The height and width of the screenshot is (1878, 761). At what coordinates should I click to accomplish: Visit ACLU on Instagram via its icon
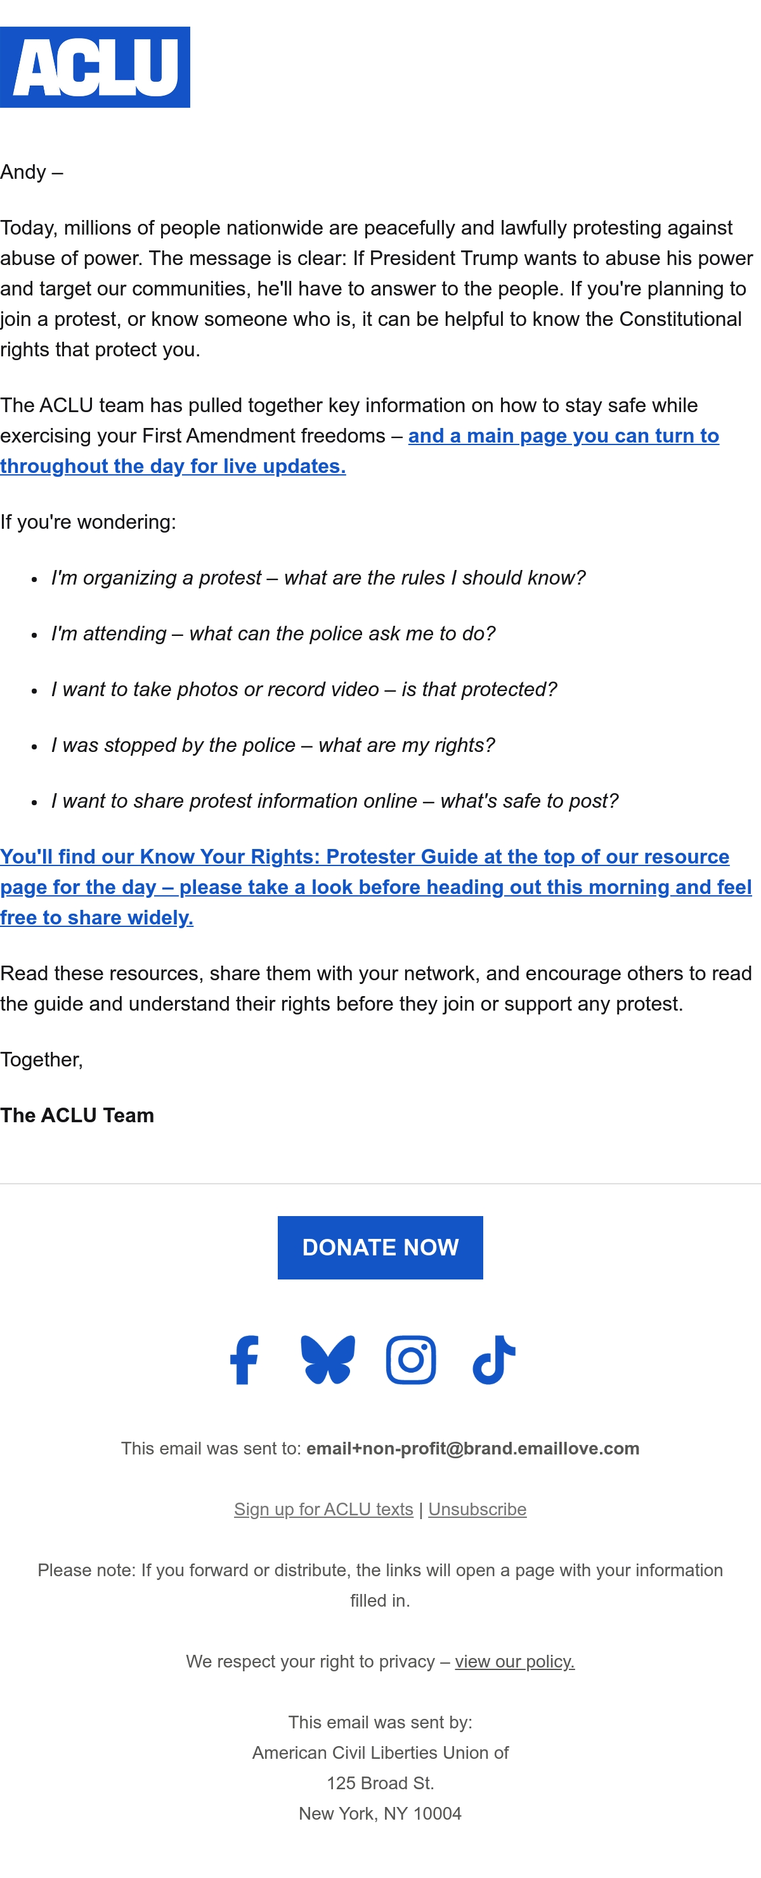coord(411,1359)
